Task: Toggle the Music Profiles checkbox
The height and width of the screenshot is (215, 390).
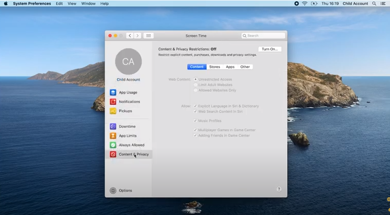Action: click(195, 121)
